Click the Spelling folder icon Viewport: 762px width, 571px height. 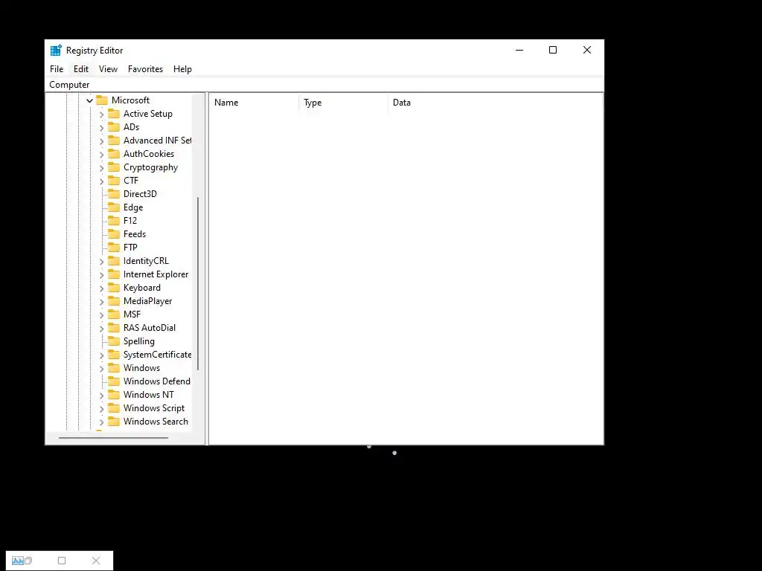[x=114, y=341]
